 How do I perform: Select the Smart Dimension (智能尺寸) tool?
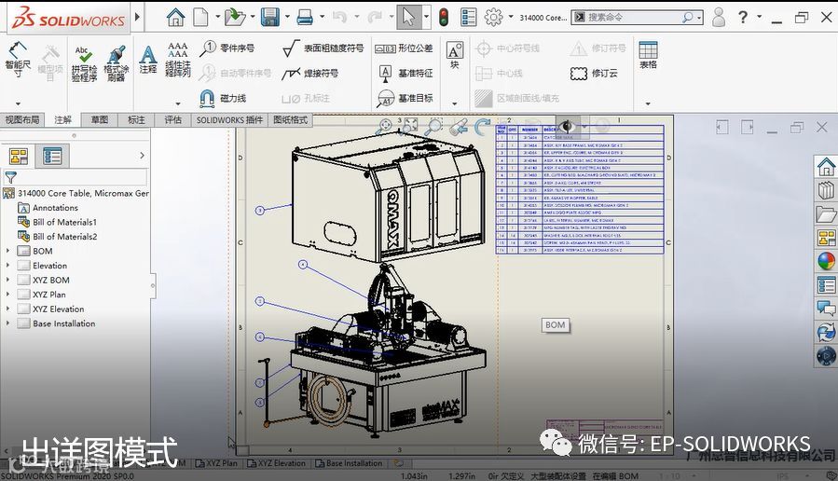click(x=18, y=59)
